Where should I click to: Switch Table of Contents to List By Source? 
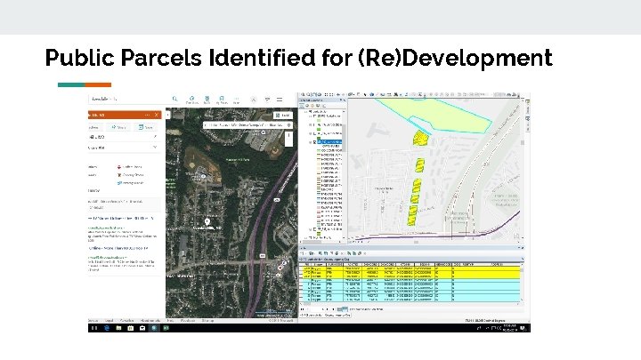[307, 105]
